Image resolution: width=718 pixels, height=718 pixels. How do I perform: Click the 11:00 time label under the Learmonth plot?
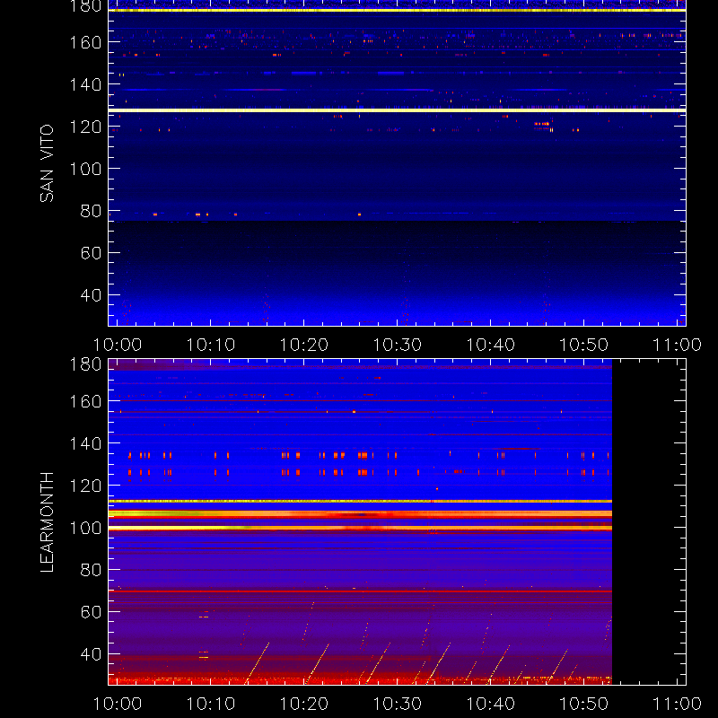tap(678, 704)
